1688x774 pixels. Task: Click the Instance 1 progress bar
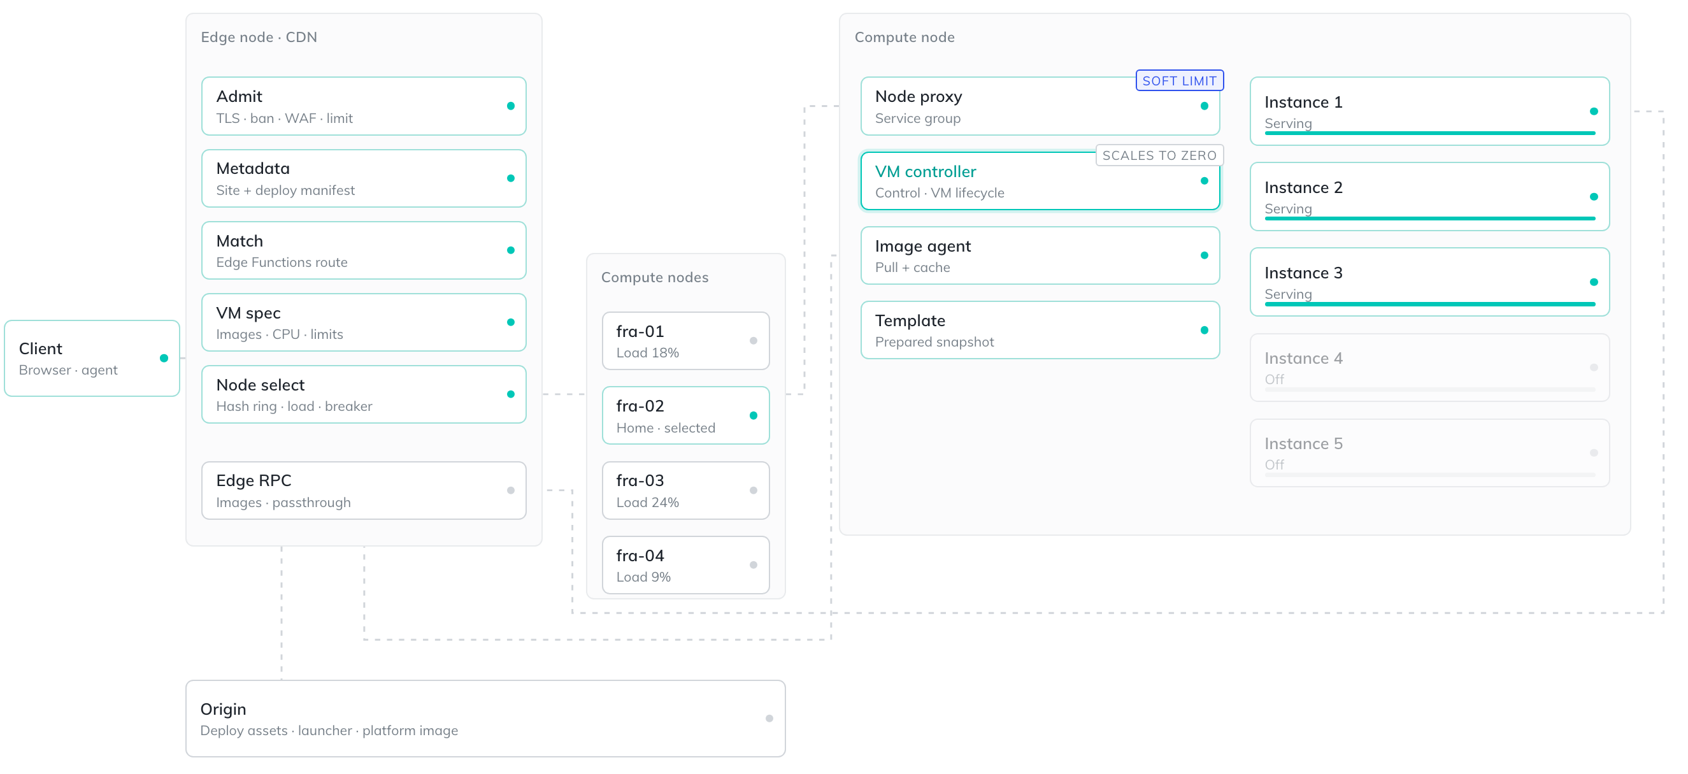click(x=1429, y=133)
